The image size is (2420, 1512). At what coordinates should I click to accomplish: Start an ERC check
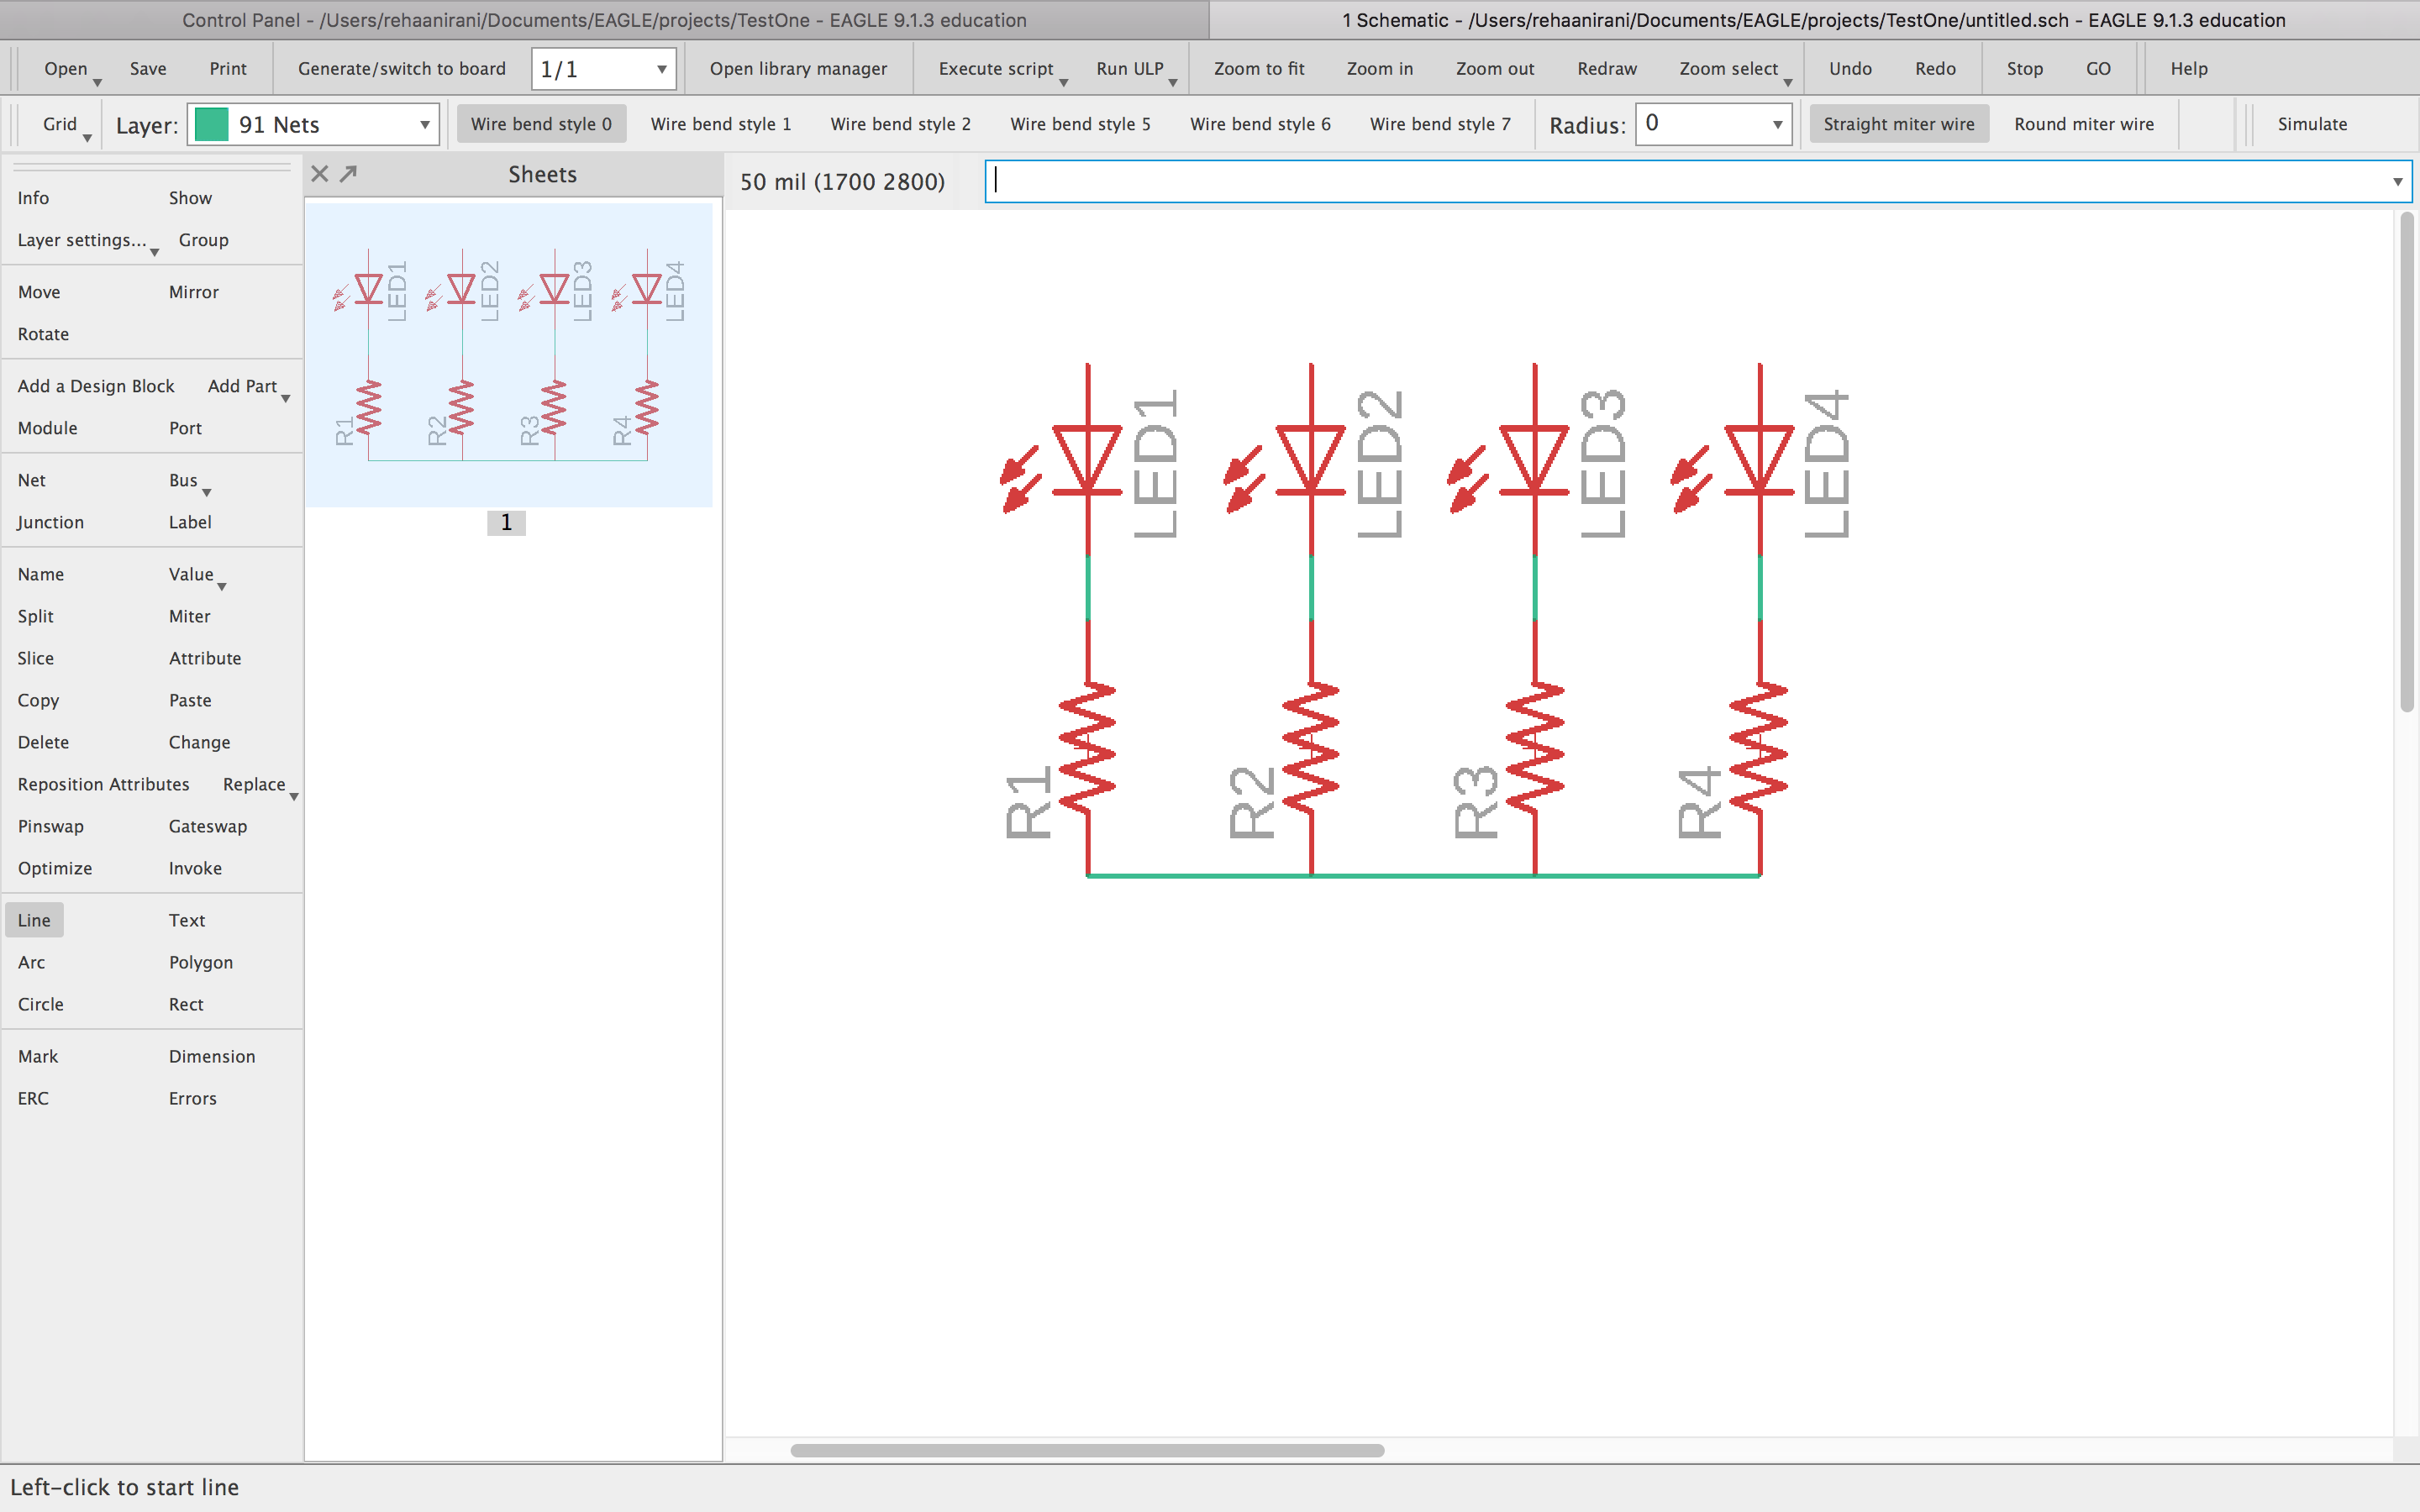(33, 1097)
